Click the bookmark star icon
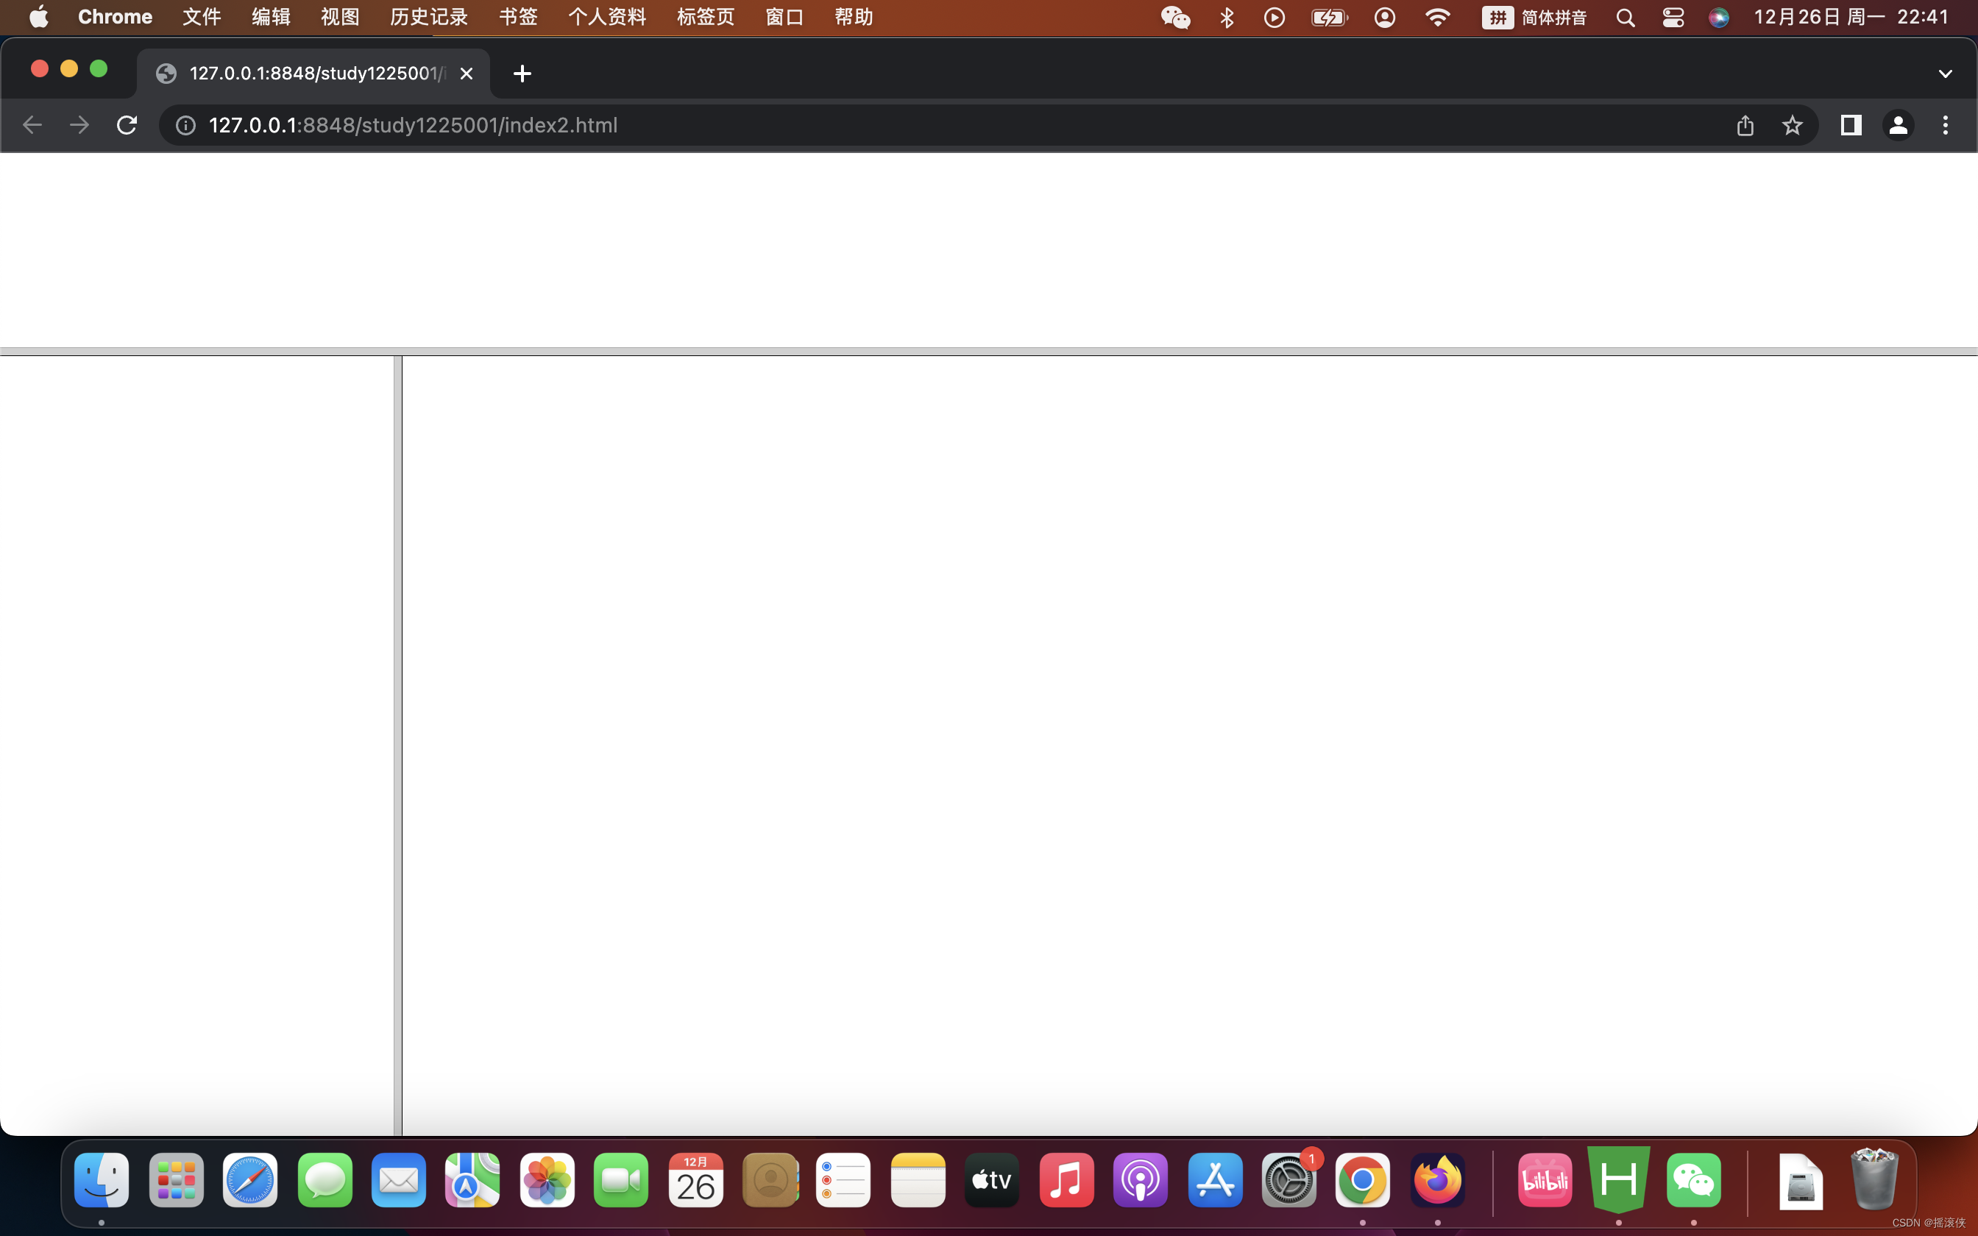 coord(1793,125)
